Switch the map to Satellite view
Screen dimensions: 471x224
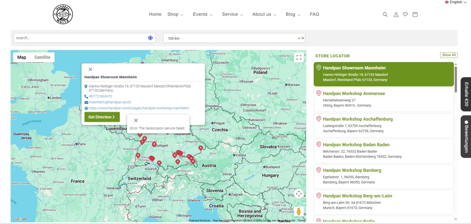(x=42, y=57)
